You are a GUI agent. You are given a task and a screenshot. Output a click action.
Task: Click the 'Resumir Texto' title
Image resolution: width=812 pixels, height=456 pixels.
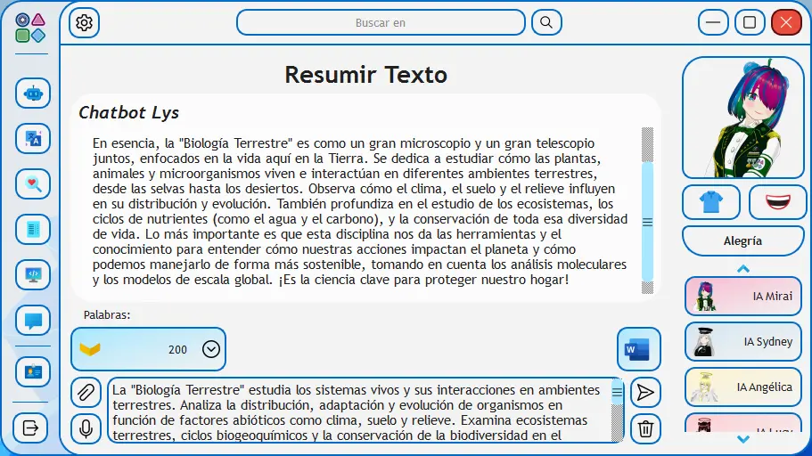tap(365, 75)
